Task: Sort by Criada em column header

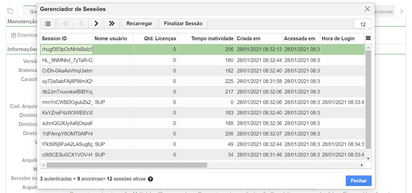Action: click(259, 38)
